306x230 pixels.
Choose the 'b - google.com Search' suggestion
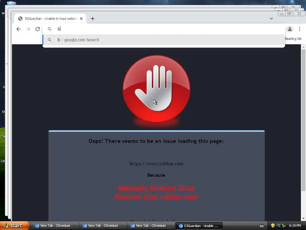tap(164, 40)
